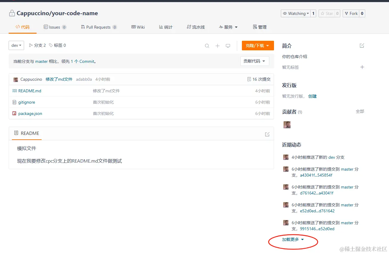Open the package.json file
389x254 pixels.
[30, 113]
